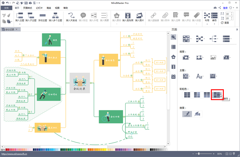Click fit-to-page icon in status bar
The image size is (240, 157).
pyautogui.click(x=227, y=154)
